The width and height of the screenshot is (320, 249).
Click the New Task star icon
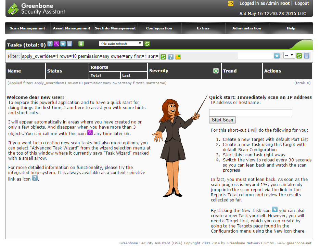(x=63, y=44)
